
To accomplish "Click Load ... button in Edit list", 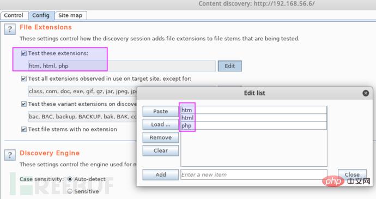I will click(x=160, y=125).
